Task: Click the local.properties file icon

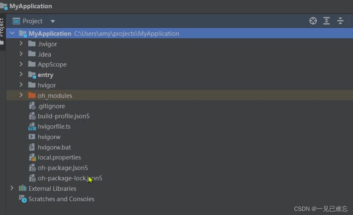Action: tap(33, 157)
